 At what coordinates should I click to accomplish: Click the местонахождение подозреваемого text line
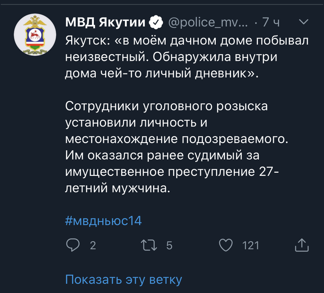click(x=177, y=139)
